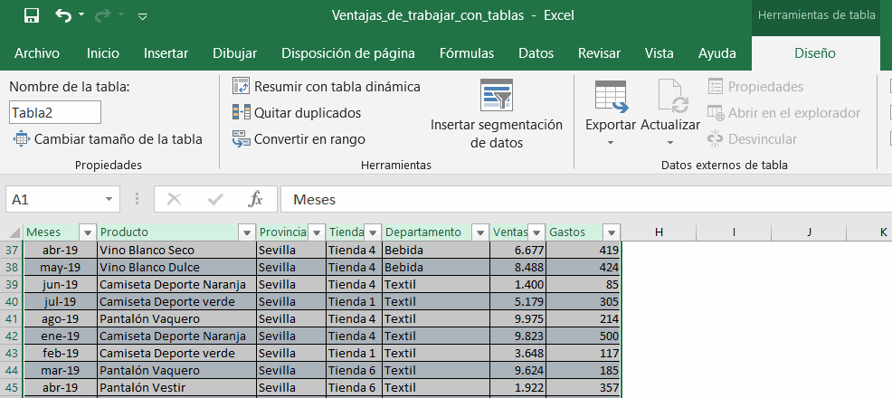Click Gastos value 85
The image size is (892, 398).
click(584, 284)
